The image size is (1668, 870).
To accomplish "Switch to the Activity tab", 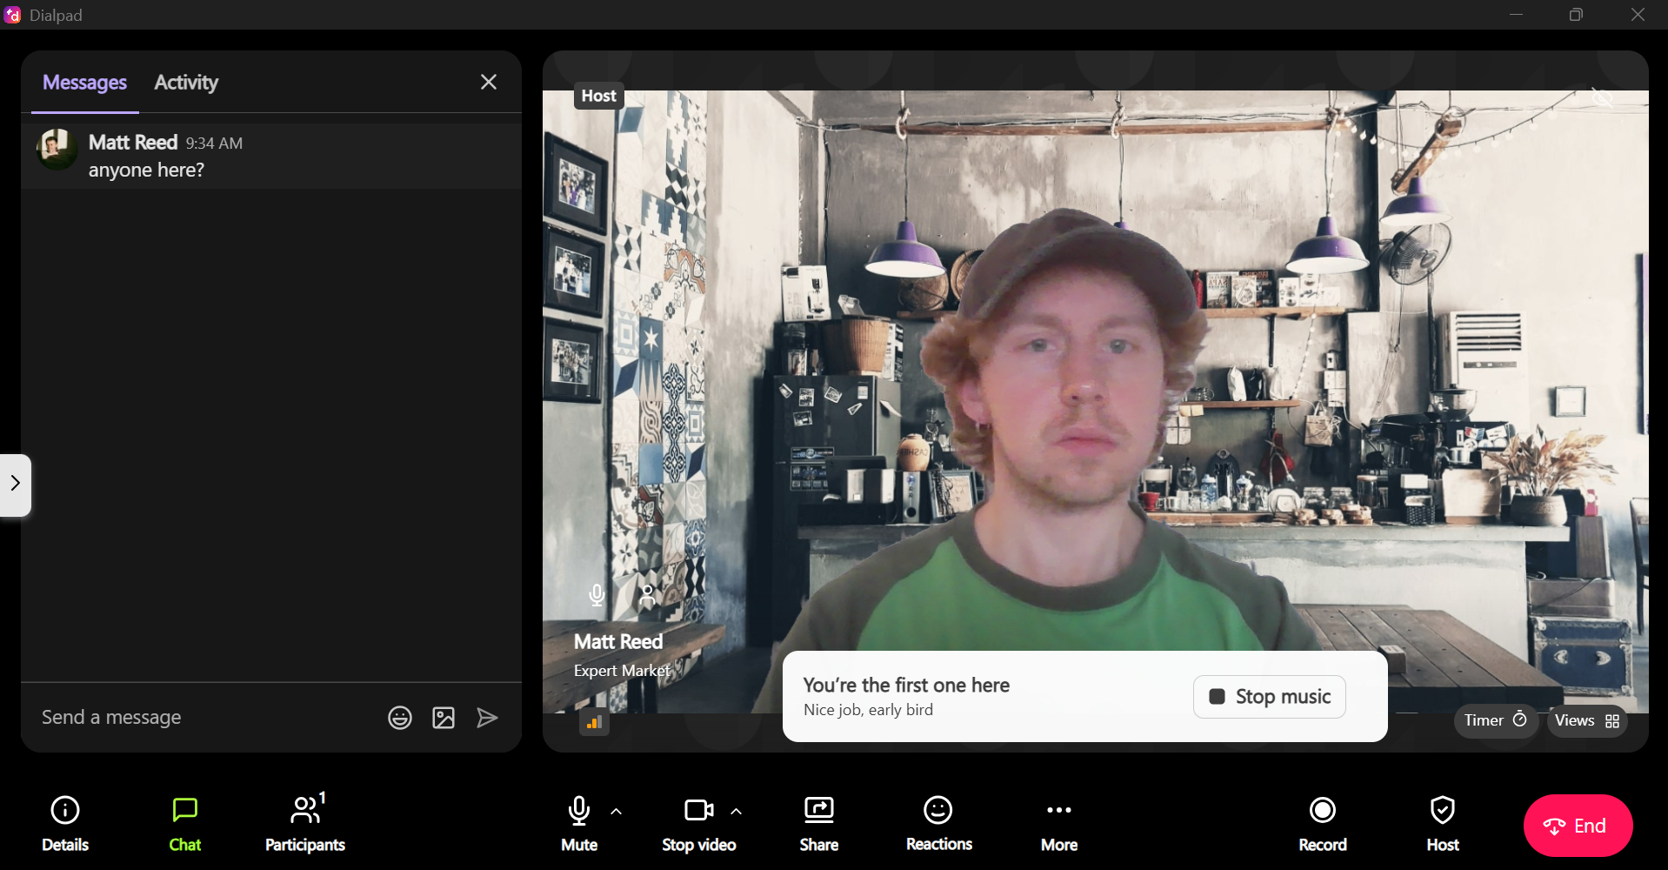I will click(186, 83).
